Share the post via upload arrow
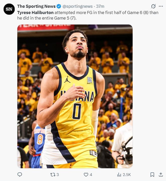 [x=161, y=174]
